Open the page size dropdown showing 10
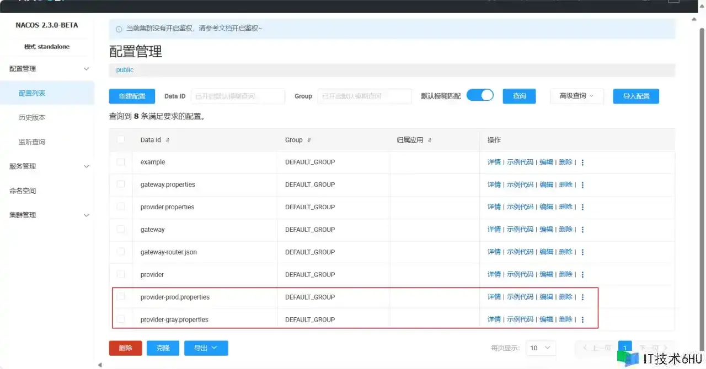The width and height of the screenshot is (706, 369). click(540, 348)
